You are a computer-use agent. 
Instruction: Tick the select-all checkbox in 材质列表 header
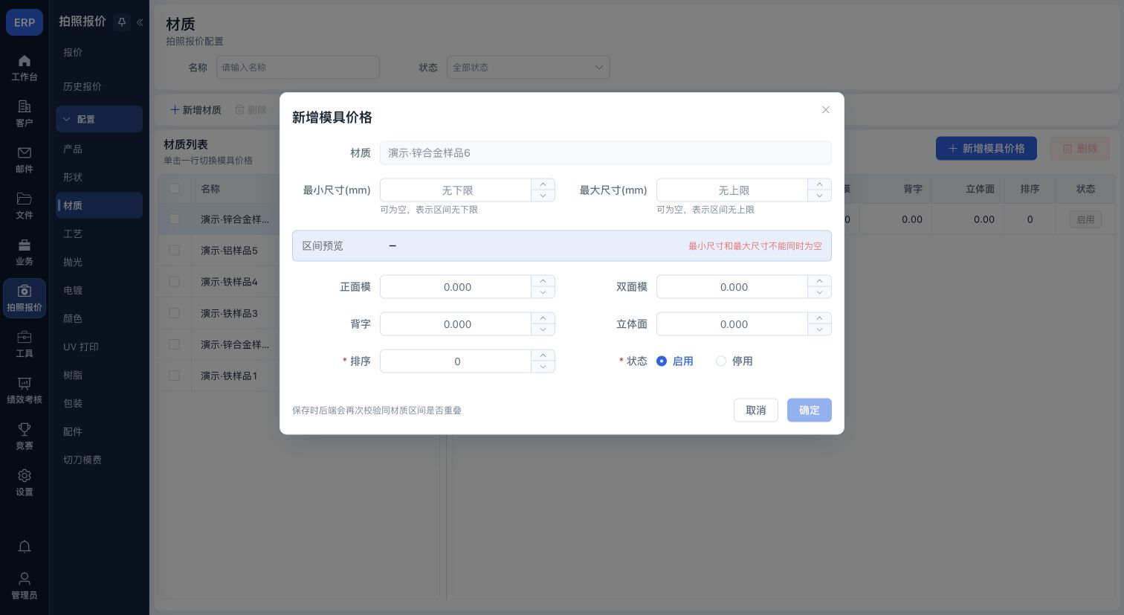coord(174,189)
